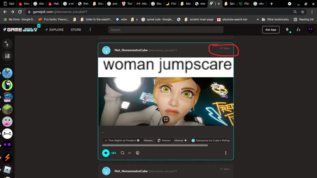Open the listen to the rules bookmark
The width and height of the screenshot is (317, 178).
click(x=96, y=19)
